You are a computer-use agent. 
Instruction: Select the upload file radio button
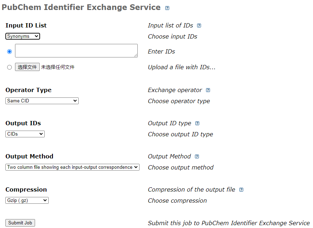pyautogui.click(x=10, y=67)
